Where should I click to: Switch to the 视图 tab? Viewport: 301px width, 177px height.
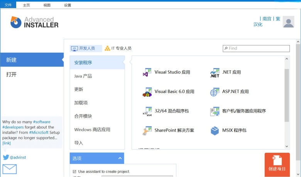pyautogui.click(x=47, y=5)
